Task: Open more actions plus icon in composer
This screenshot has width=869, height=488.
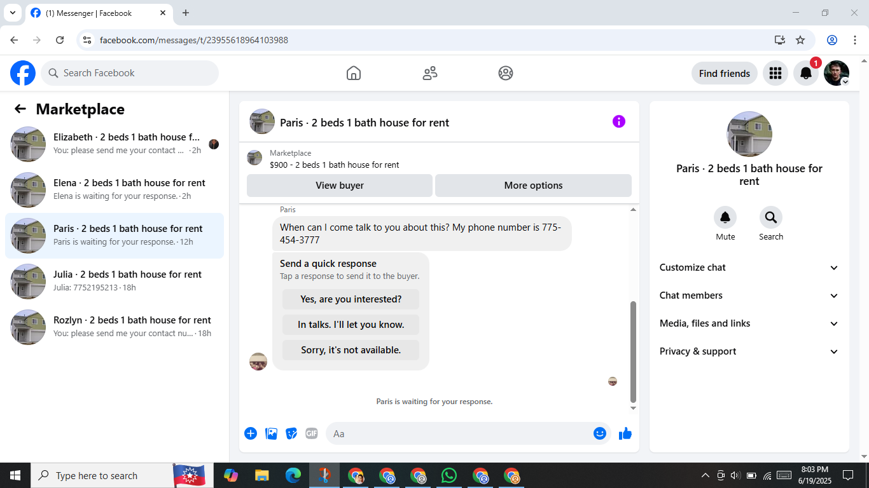Action: click(251, 433)
